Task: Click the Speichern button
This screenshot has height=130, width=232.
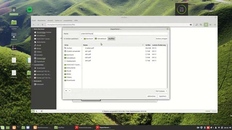Action: click(163, 96)
